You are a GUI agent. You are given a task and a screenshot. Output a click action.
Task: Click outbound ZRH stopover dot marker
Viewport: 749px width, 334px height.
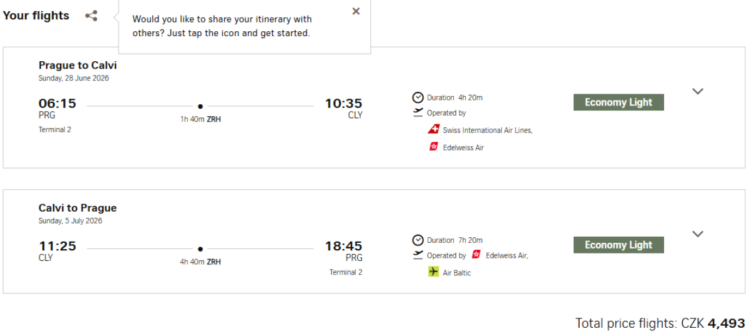pos(200,107)
